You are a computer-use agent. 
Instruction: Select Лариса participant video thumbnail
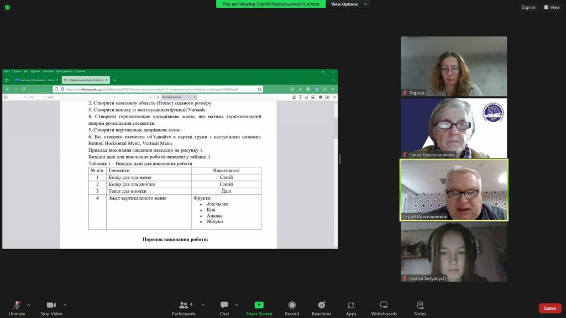453,66
